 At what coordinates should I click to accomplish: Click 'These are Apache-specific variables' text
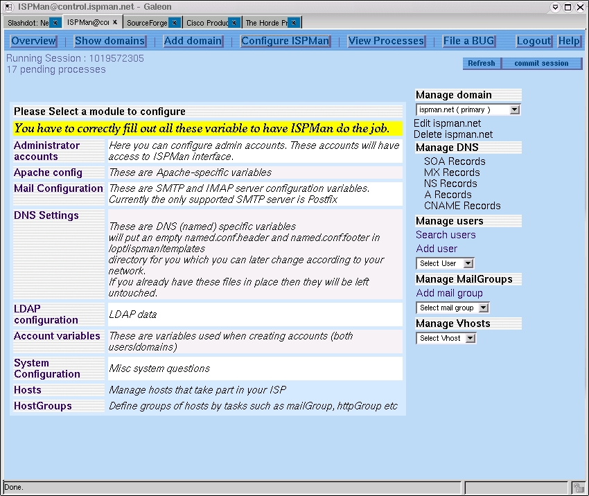[190, 172]
